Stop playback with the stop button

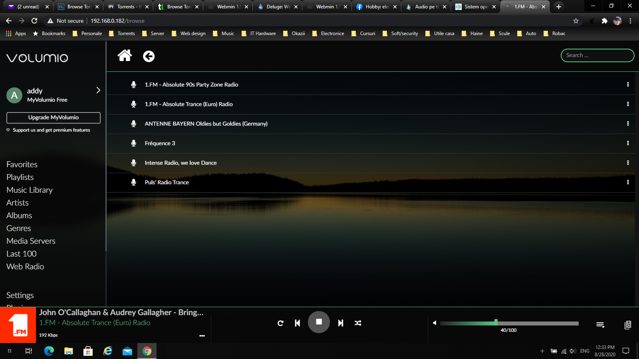319,322
